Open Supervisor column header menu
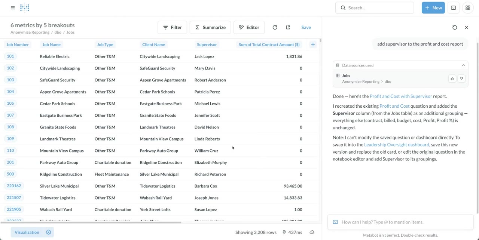The image size is (479, 240). point(207,44)
